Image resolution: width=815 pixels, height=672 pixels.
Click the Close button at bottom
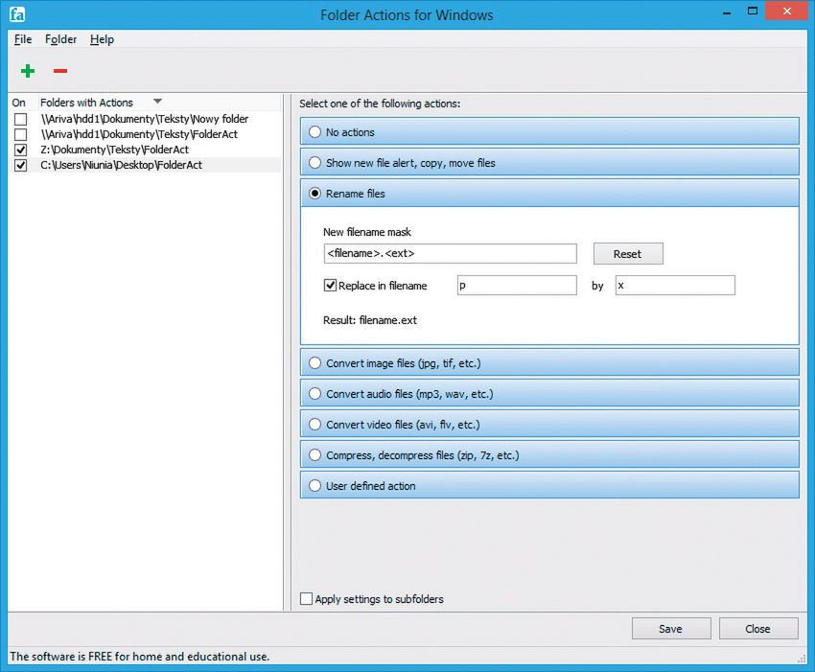758,629
